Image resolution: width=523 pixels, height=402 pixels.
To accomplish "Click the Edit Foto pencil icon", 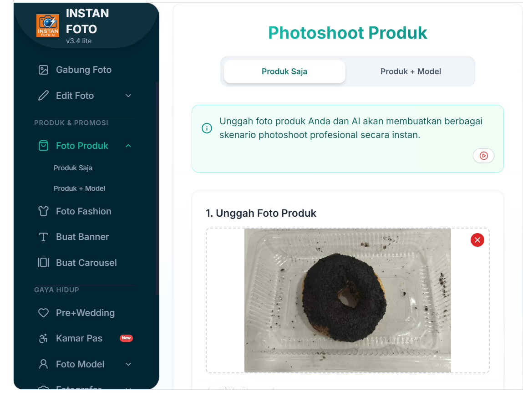I will pos(43,96).
